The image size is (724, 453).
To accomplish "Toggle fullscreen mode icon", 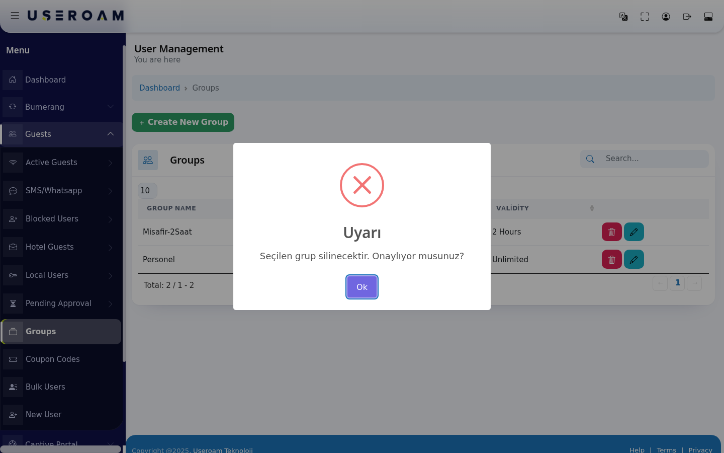I will tap(645, 17).
